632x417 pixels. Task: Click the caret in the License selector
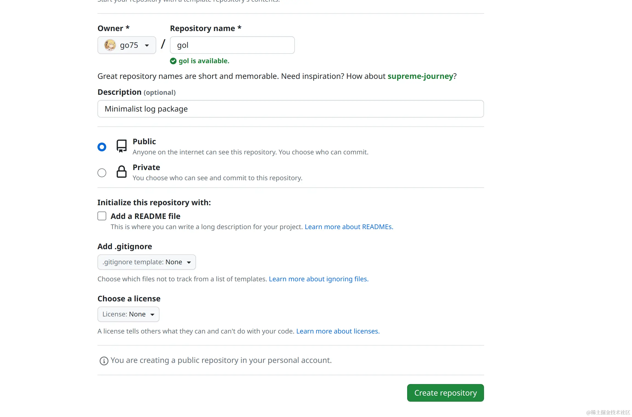point(152,314)
